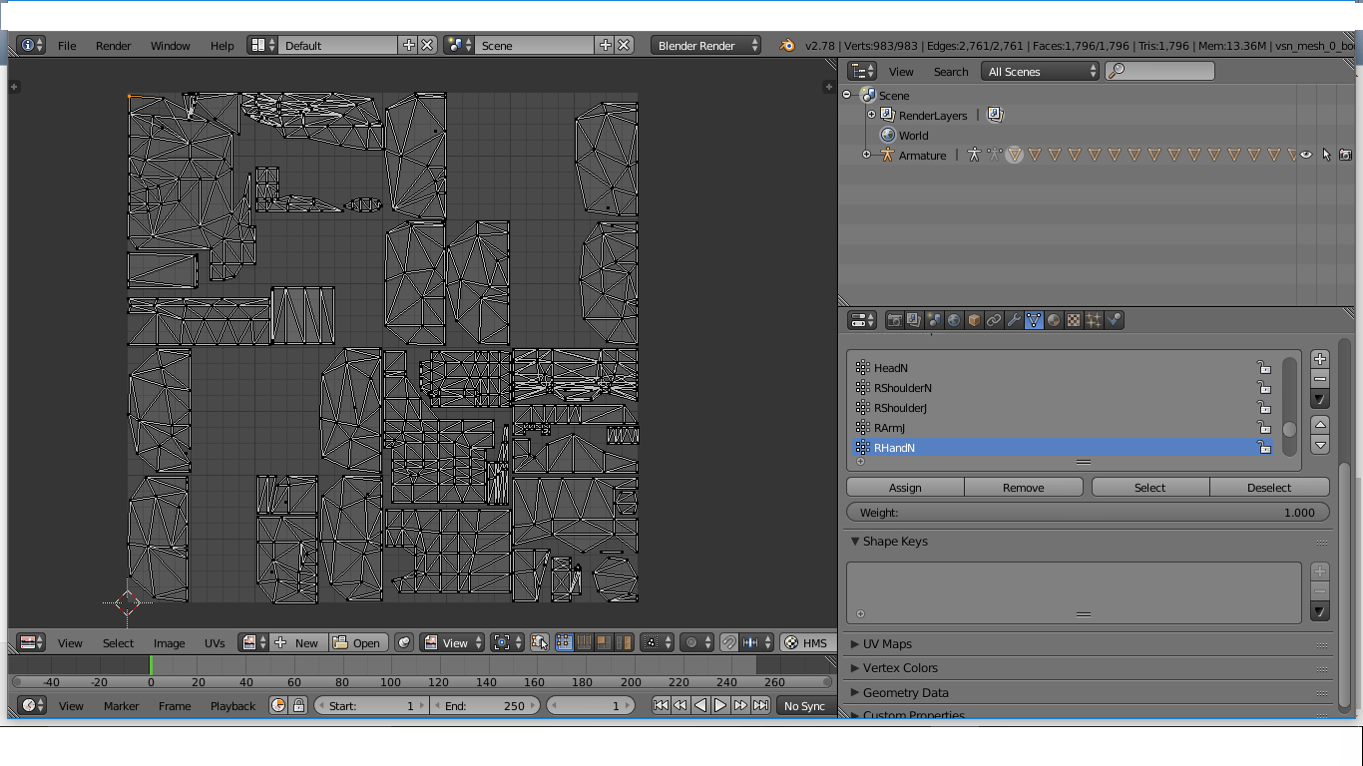Open the Blender Render engine dropdown
This screenshot has width=1363, height=766.
click(x=705, y=46)
